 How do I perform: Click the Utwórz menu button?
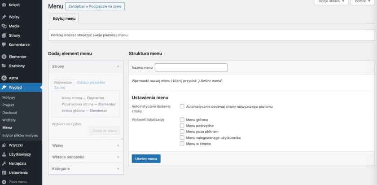146,159
